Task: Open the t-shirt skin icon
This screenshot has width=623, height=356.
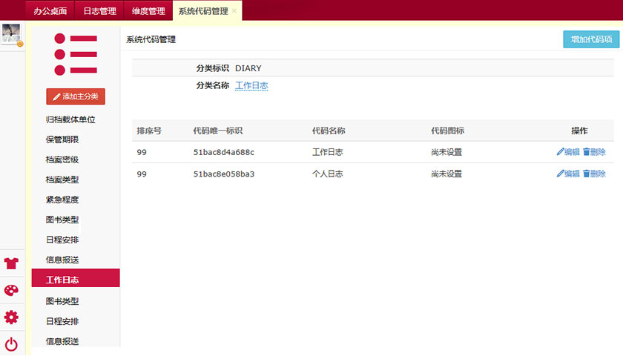Action: [x=11, y=263]
